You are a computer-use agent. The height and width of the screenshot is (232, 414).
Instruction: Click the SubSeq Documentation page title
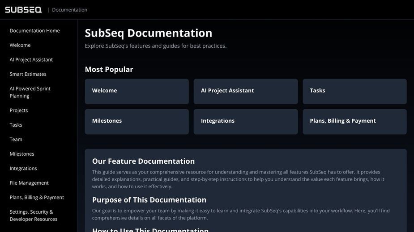(149, 33)
